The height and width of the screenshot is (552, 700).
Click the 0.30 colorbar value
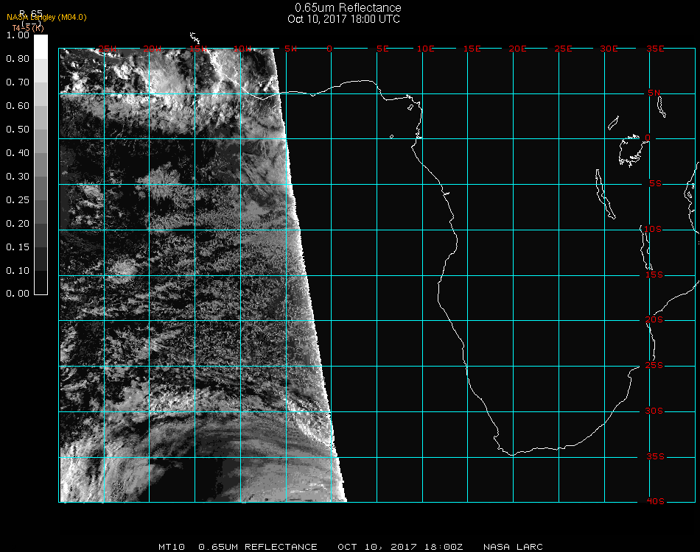click(x=18, y=177)
